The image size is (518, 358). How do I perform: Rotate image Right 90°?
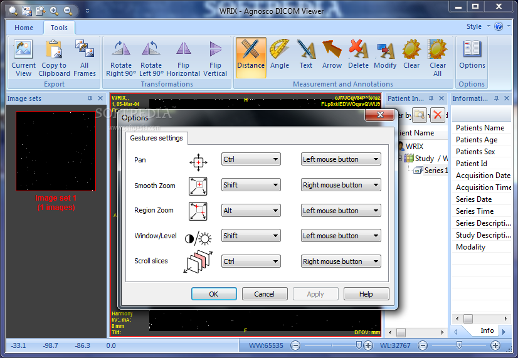121,58
